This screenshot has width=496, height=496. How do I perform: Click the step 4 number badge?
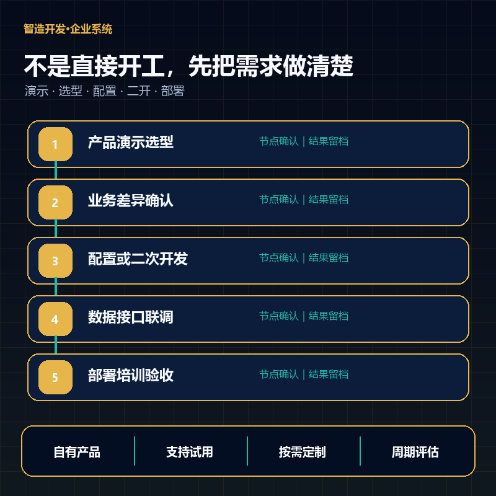click(x=55, y=319)
